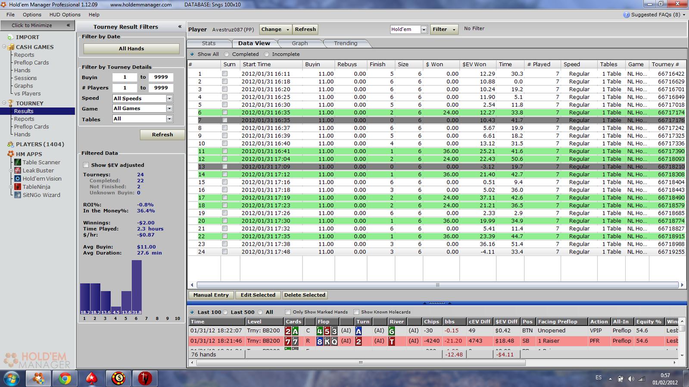Viewport: 689px width, 387px height.
Task: Switch to the Stats tab
Action: [x=209, y=43]
